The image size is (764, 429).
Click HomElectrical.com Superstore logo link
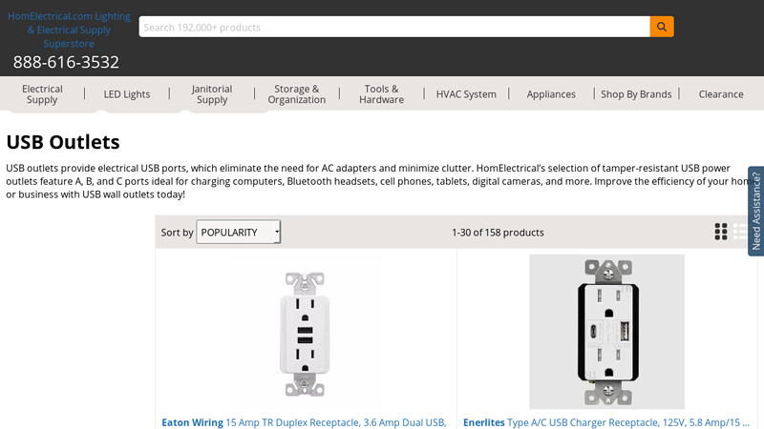tap(69, 30)
